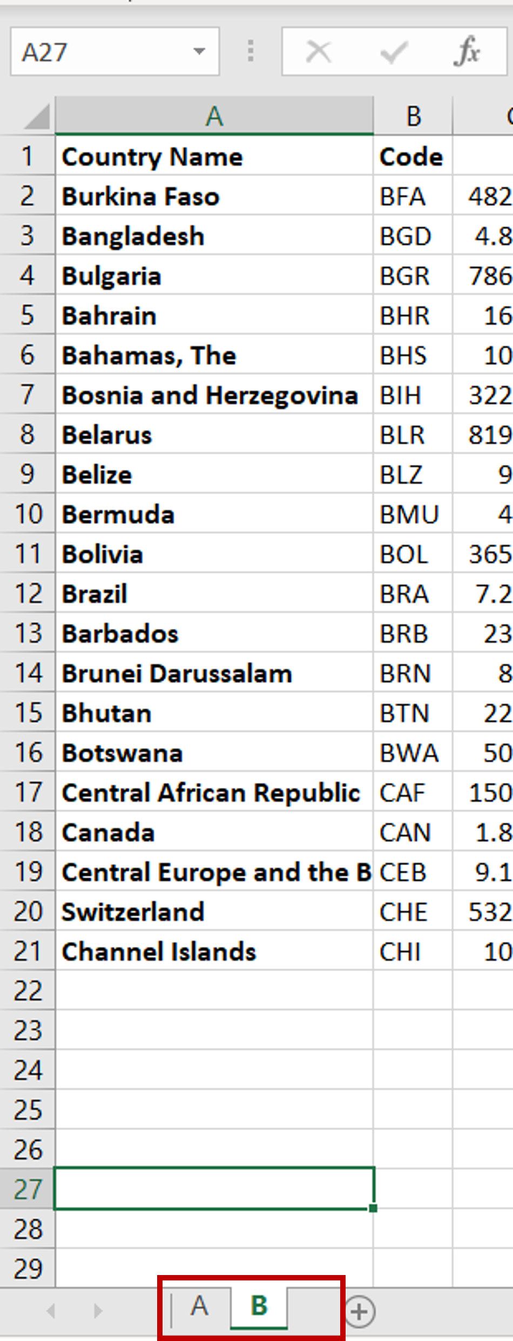Click the formula bar options dots
The width and height of the screenshot is (513, 1341).
click(250, 51)
